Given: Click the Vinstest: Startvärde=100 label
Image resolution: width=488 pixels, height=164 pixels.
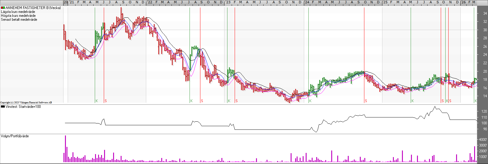Looking at the screenshot, I should pos(23,107).
